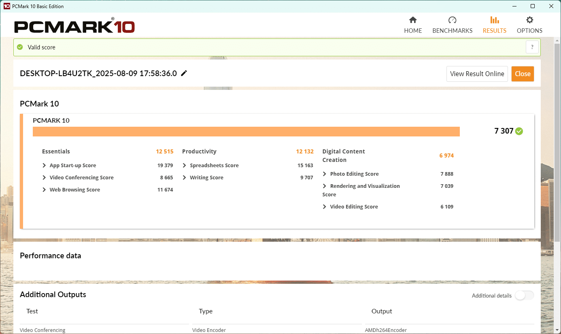Viewport: 561px width, 334px height.
Task: Expand the Writing Score chevron
Action: click(x=185, y=177)
